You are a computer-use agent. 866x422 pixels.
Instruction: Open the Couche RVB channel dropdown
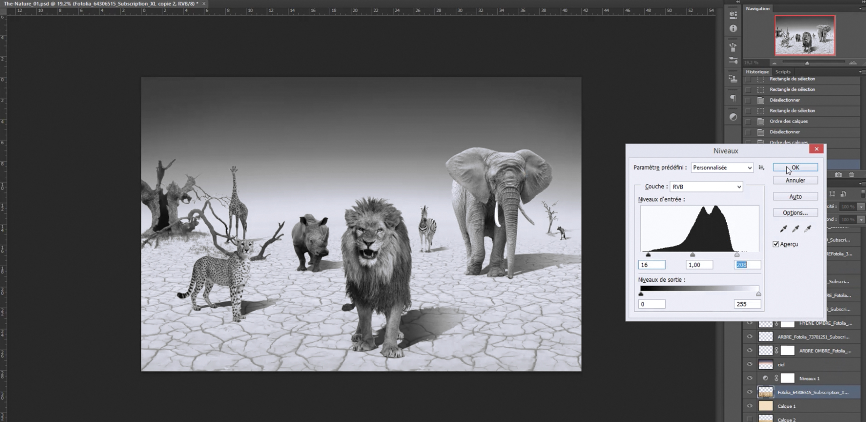pyautogui.click(x=706, y=187)
